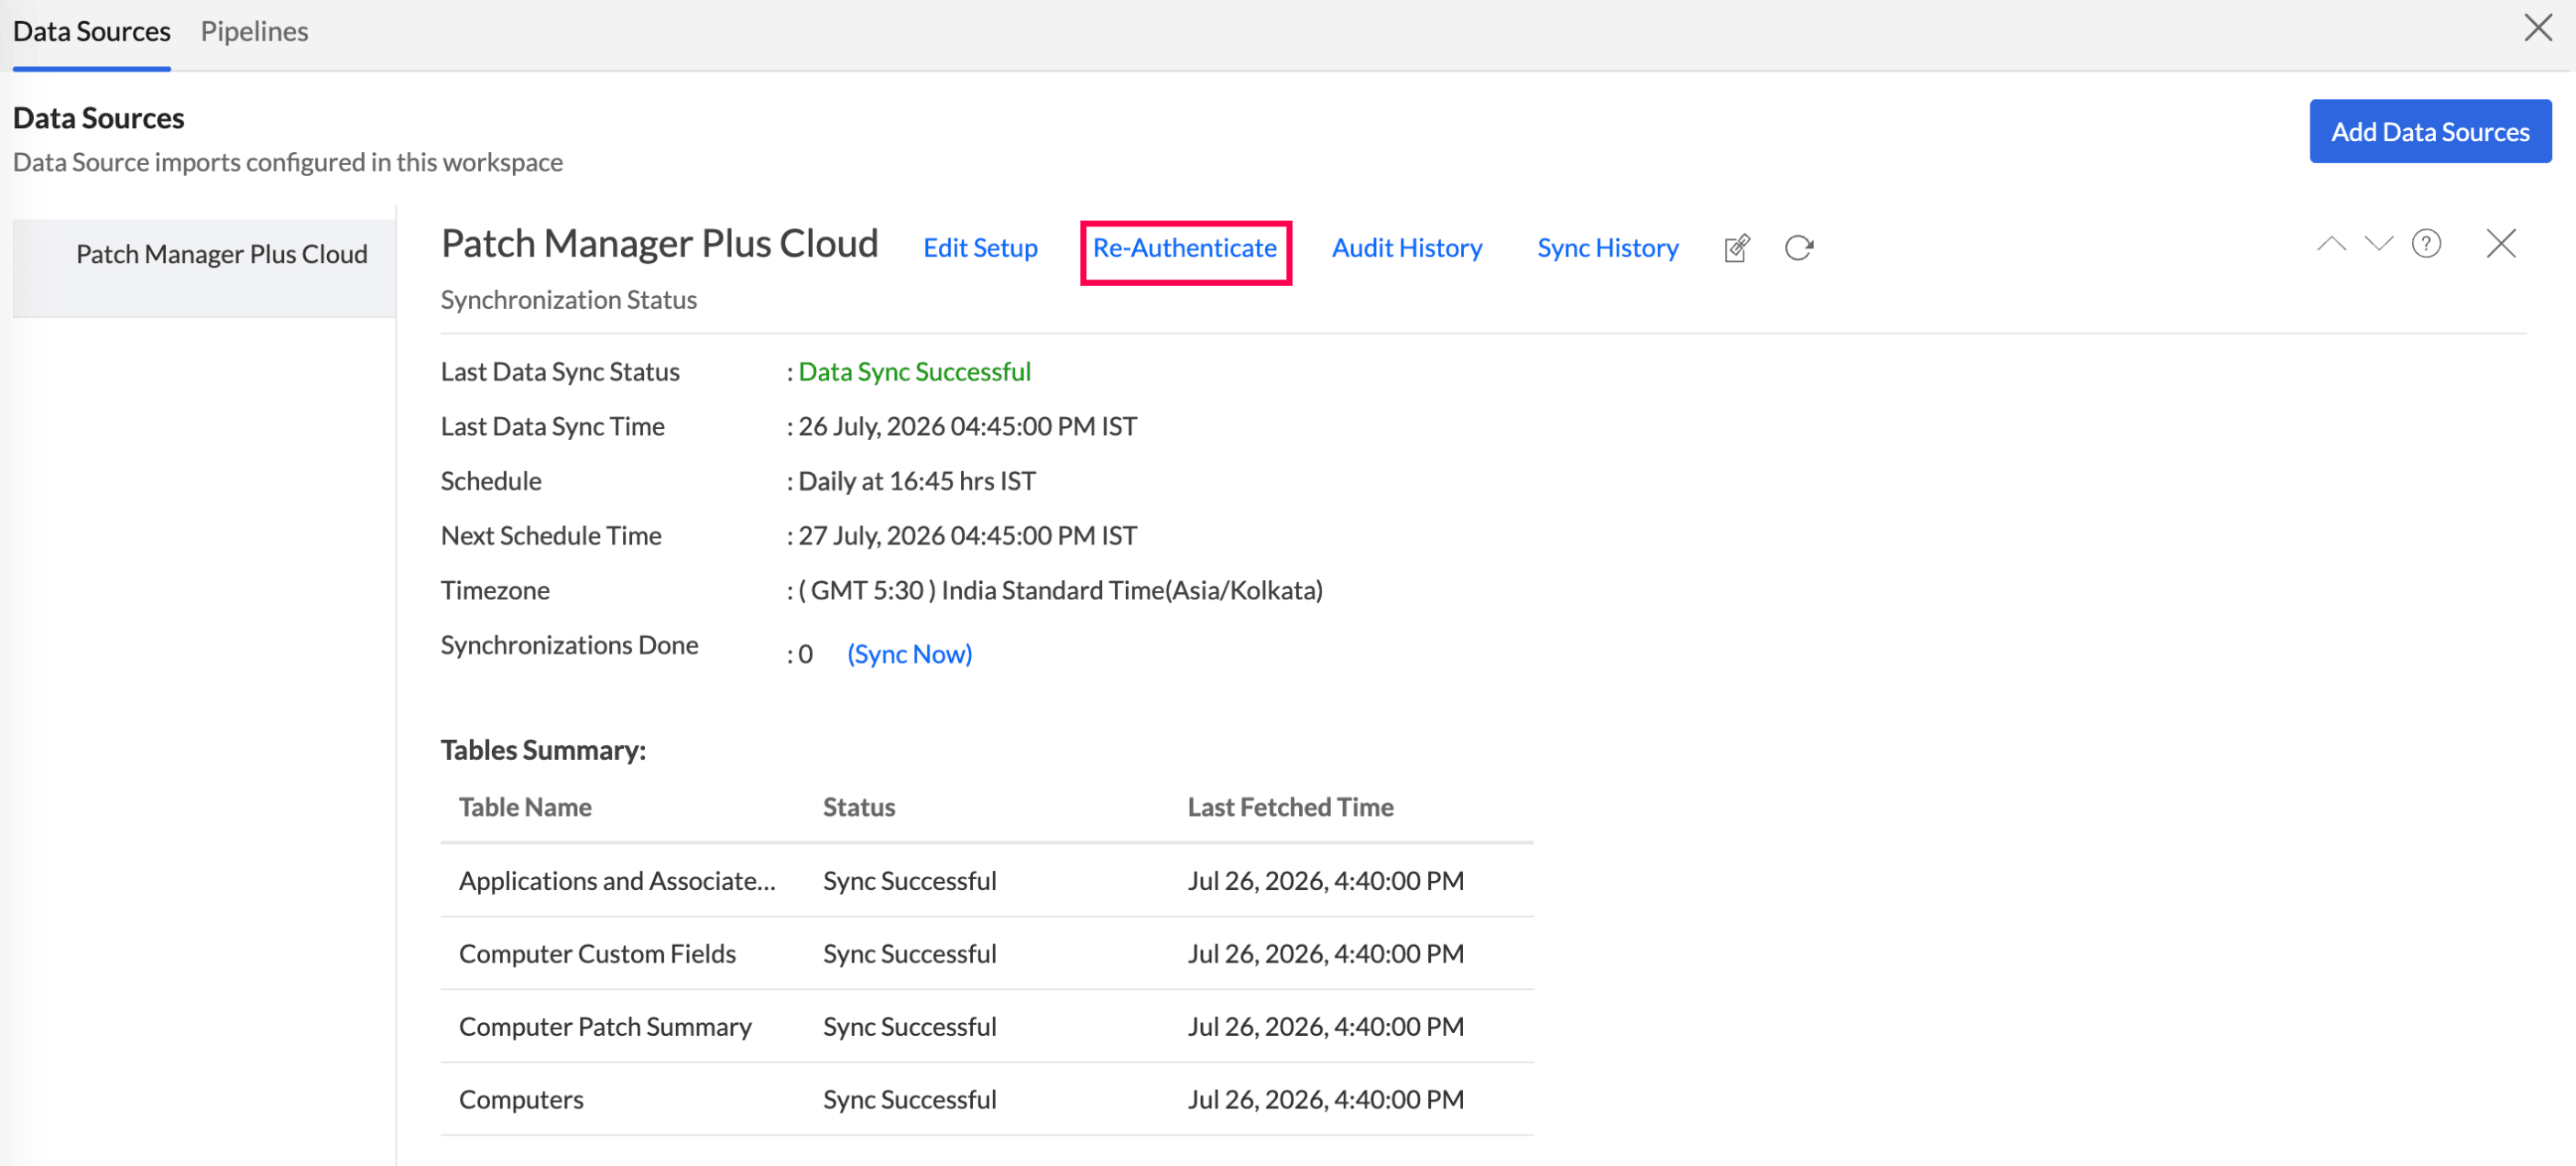2576x1166 pixels.
Task: Click the Next Schedule Time value
Action: pyautogui.click(x=967, y=535)
